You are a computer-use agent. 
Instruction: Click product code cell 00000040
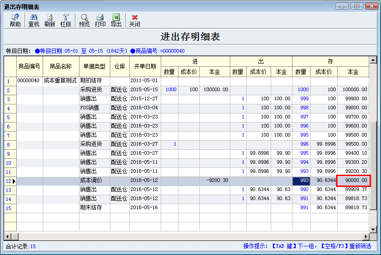coord(30,81)
